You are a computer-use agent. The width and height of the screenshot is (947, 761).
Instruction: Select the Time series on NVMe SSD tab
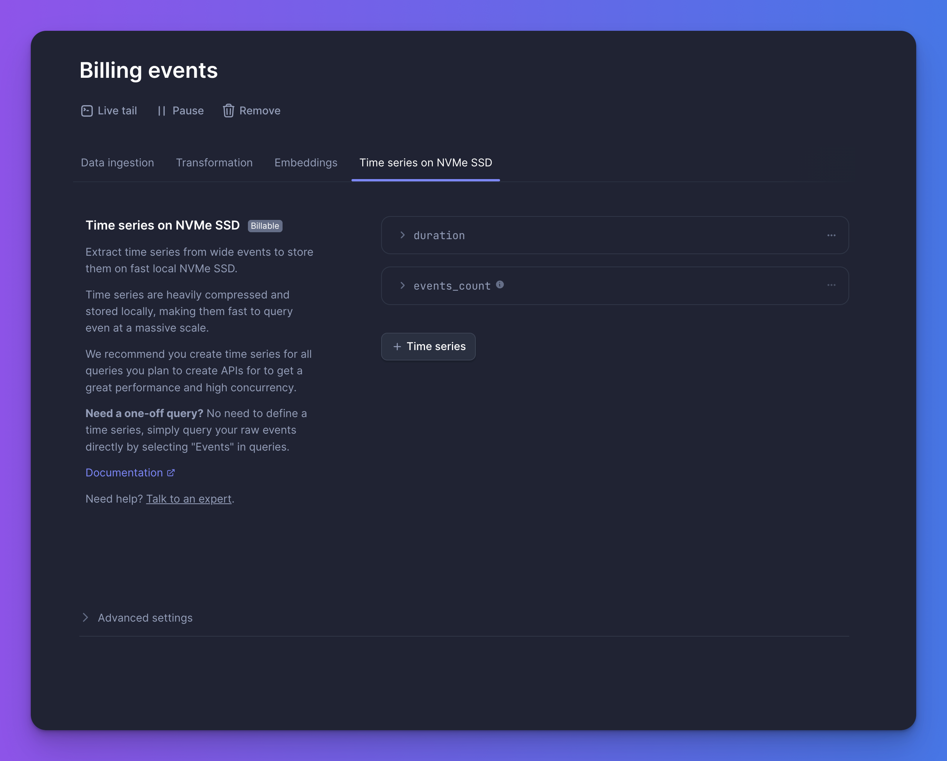tap(426, 163)
